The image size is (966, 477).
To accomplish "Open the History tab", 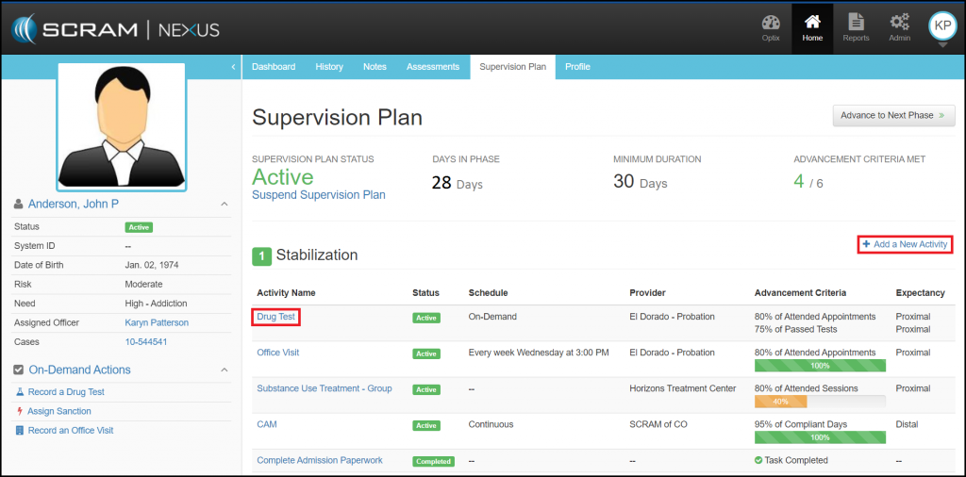I will [329, 67].
